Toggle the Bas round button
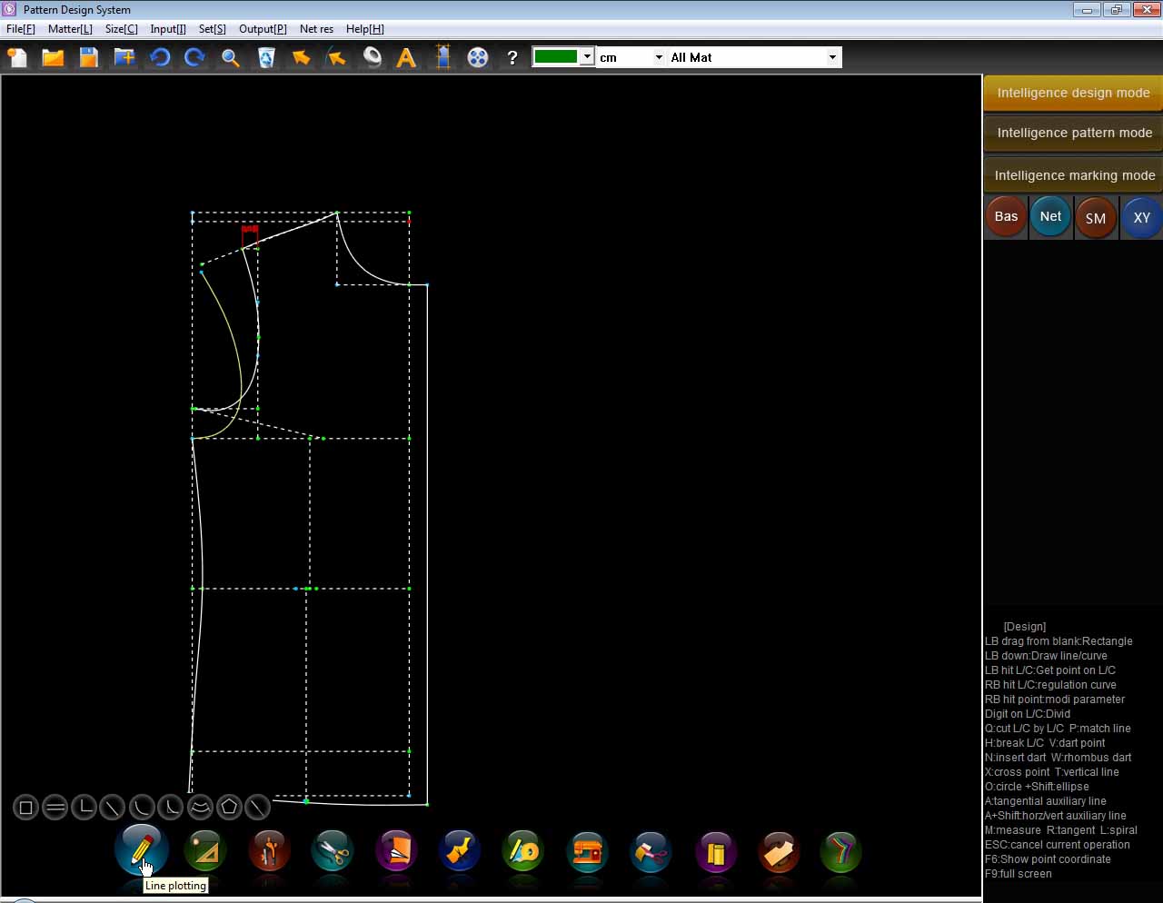Viewport: 1163px width, 903px height. pos(1006,217)
